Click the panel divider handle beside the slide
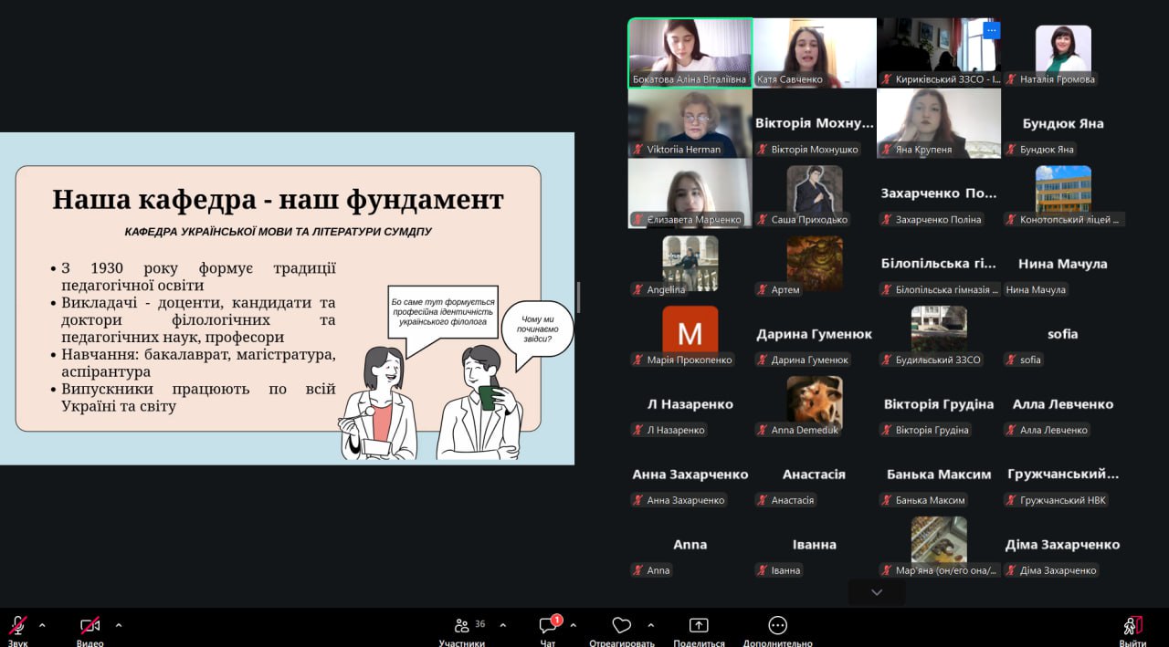The height and width of the screenshot is (647, 1169). pyautogui.click(x=579, y=297)
